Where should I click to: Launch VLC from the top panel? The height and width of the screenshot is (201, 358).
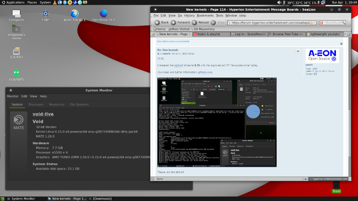coord(55,2)
